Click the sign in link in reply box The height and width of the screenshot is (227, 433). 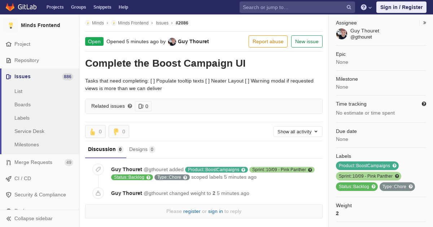(215, 211)
